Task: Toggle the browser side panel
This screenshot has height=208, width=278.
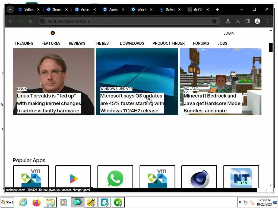Action: pyautogui.click(x=248, y=21)
